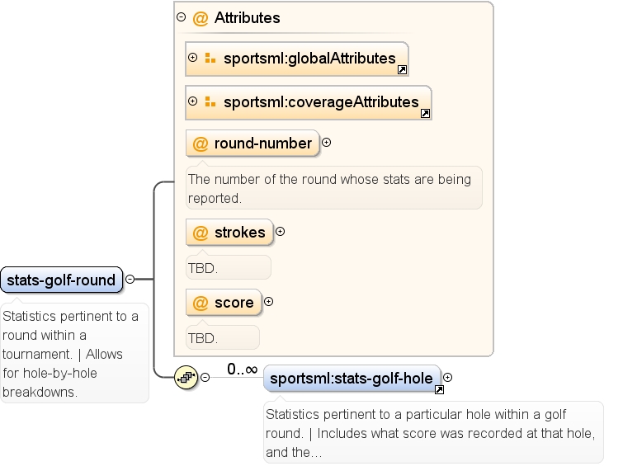
Task: Select the sportsml:stats-golf-hole node
Action: point(352,379)
